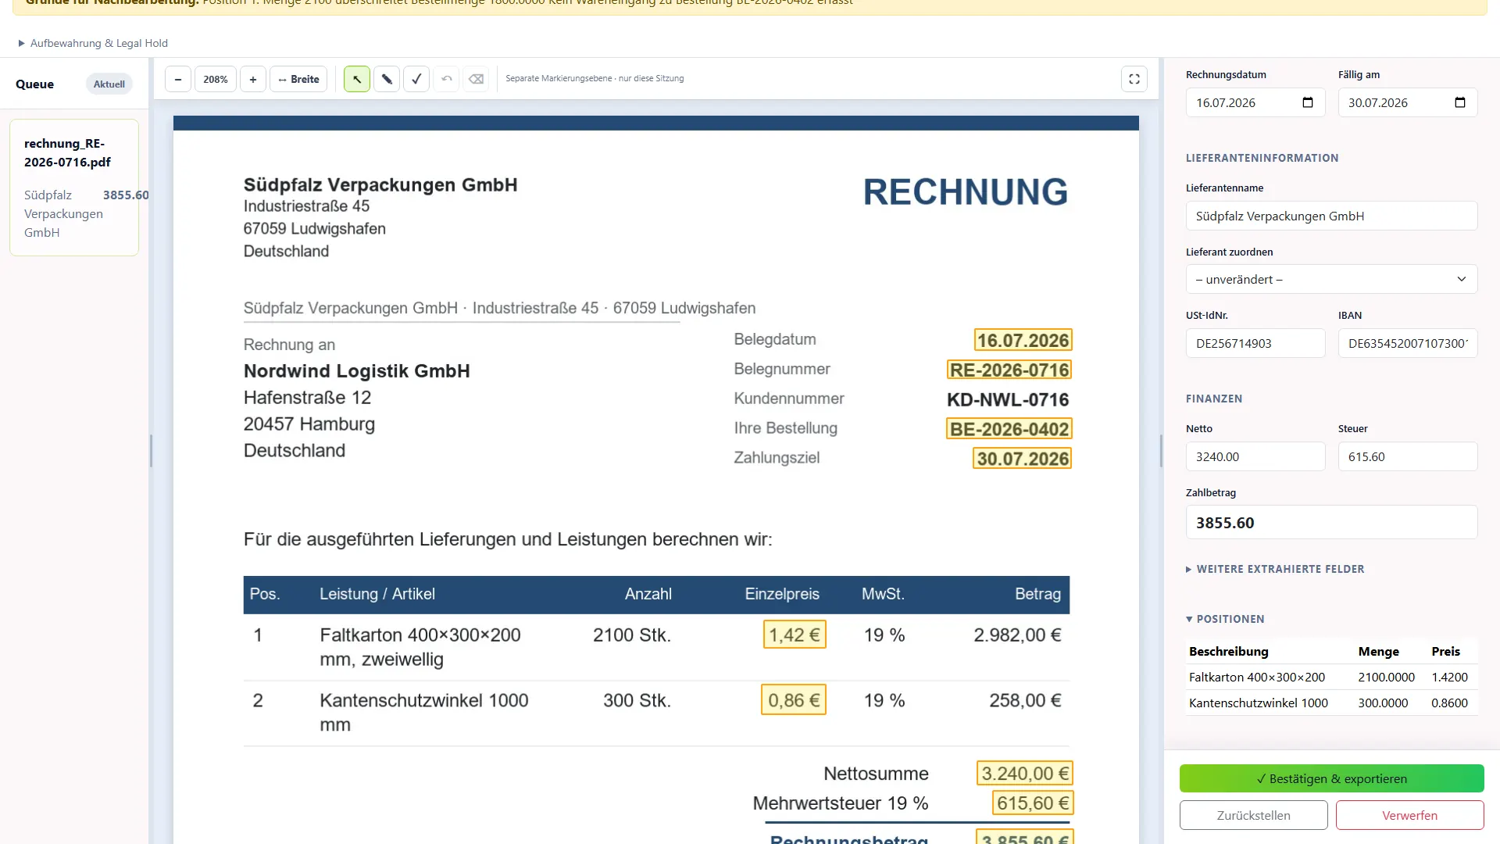This screenshot has height=844, width=1500.
Task: Click the Verwerfen button
Action: click(x=1409, y=815)
